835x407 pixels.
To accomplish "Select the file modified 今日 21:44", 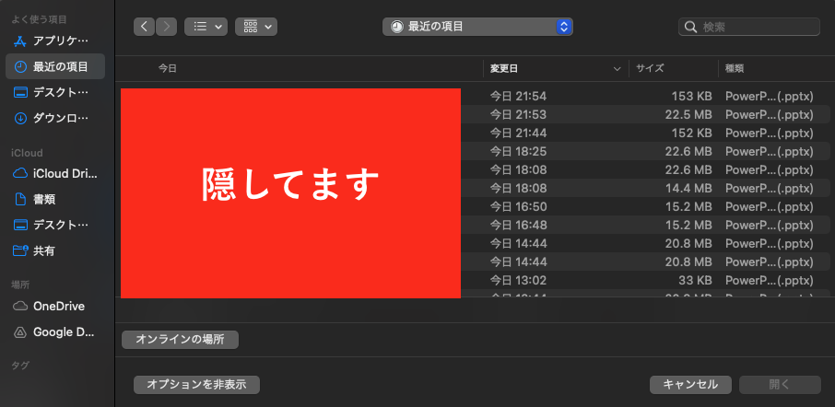I will [475, 133].
